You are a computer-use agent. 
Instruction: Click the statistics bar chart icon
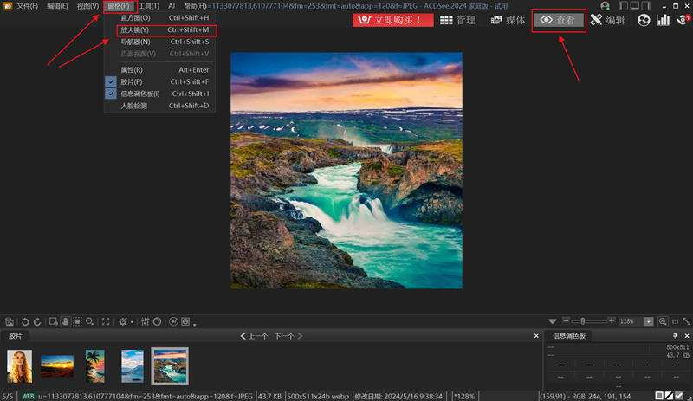(x=663, y=20)
